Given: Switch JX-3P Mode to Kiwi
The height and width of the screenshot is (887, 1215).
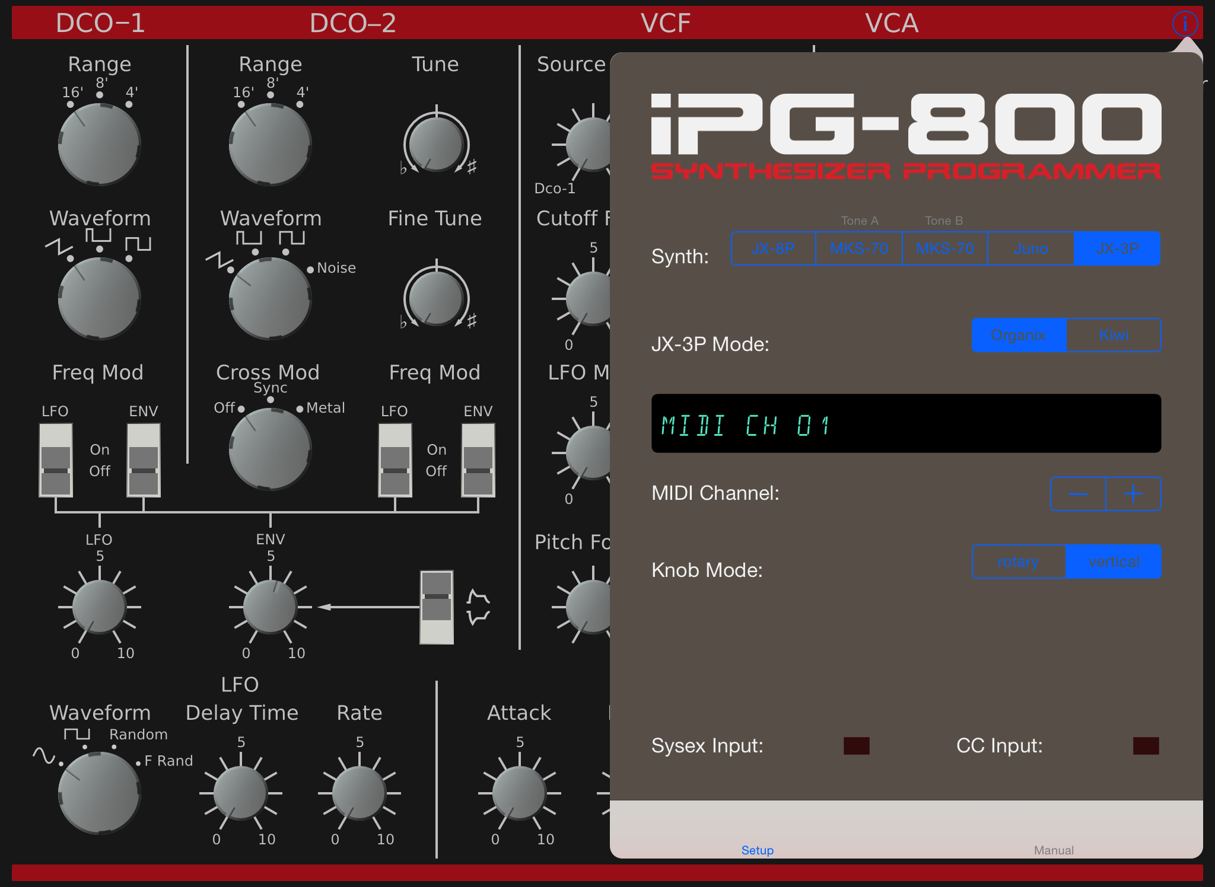Looking at the screenshot, I should coord(1114,335).
